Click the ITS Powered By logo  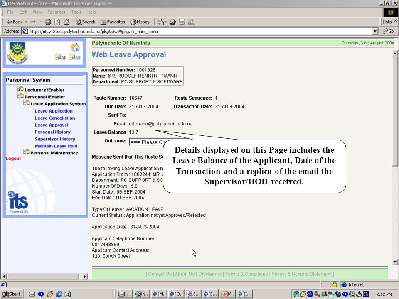pyautogui.click(x=18, y=202)
